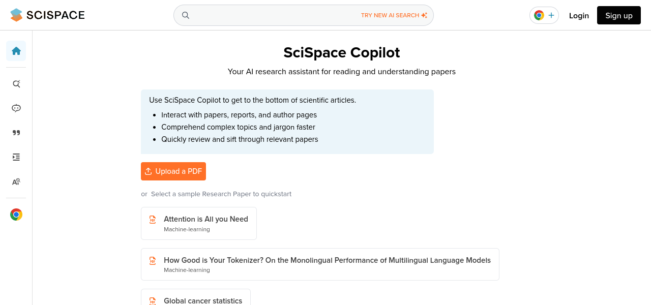Open the Attention is All you Need paper
Image resolution: width=651 pixels, height=305 pixels.
(205, 219)
